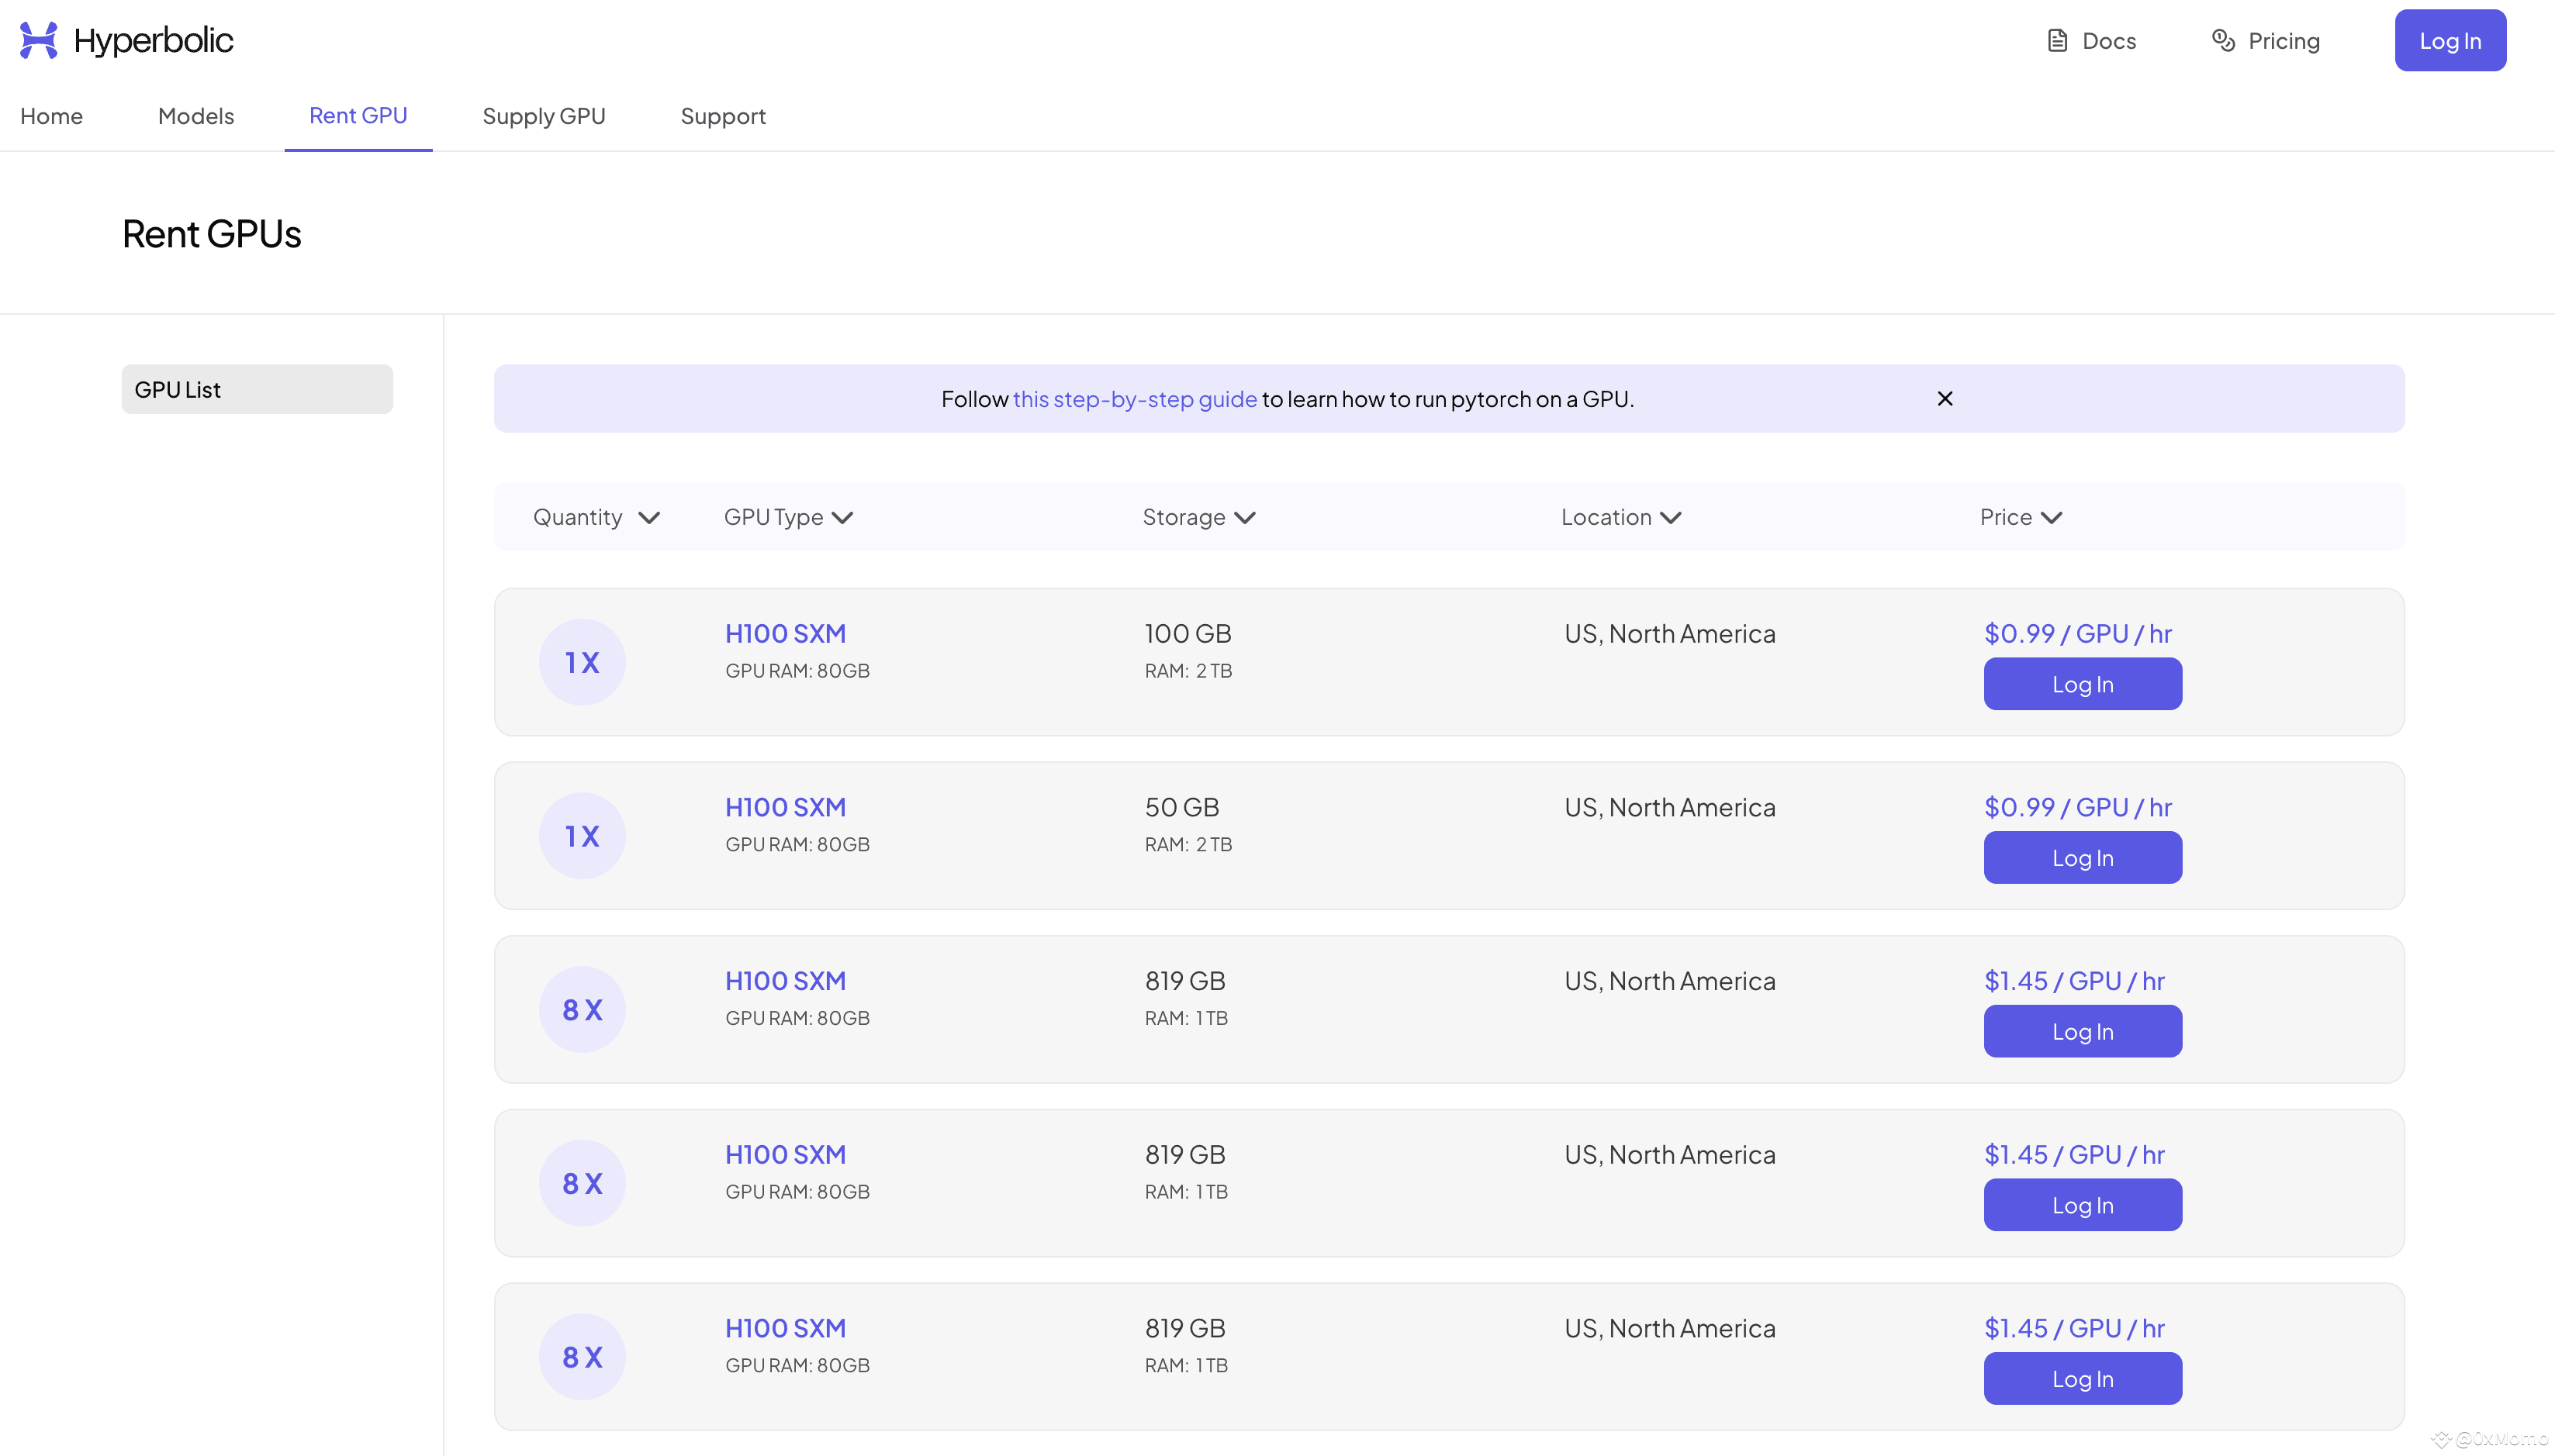Switch to the Models tab
The width and height of the screenshot is (2555, 1456).
click(196, 116)
